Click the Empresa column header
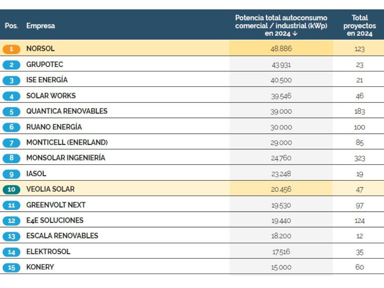The height and width of the screenshot is (288, 384). pyautogui.click(x=40, y=26)
